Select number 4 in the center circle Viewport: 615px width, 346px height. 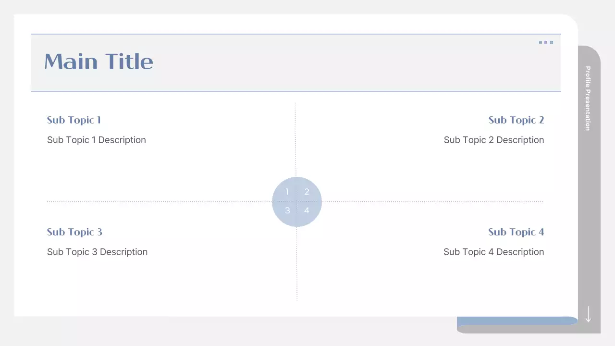(307, 210)
